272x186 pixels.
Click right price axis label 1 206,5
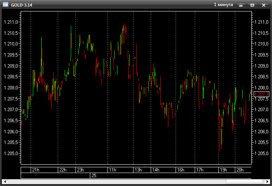261,120
